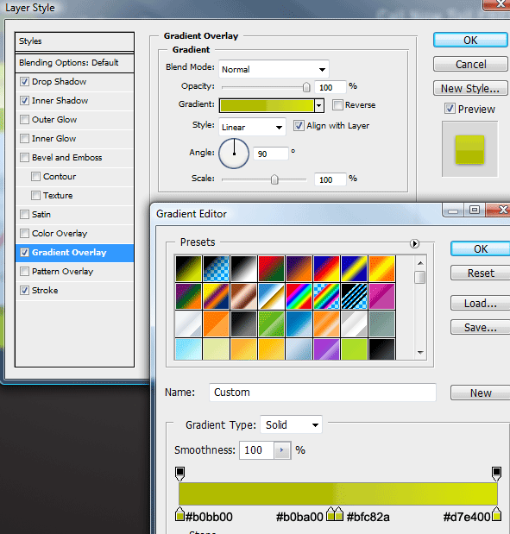Enable the Outer Glow style
The height and width of the screenshot is (534, 510).
click(24, 120)
